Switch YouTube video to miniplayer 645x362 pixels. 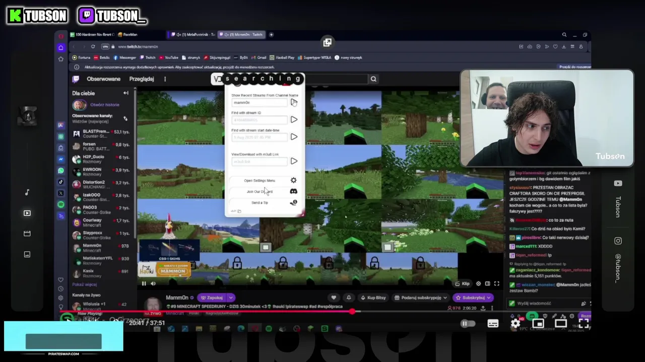(538, 324)
